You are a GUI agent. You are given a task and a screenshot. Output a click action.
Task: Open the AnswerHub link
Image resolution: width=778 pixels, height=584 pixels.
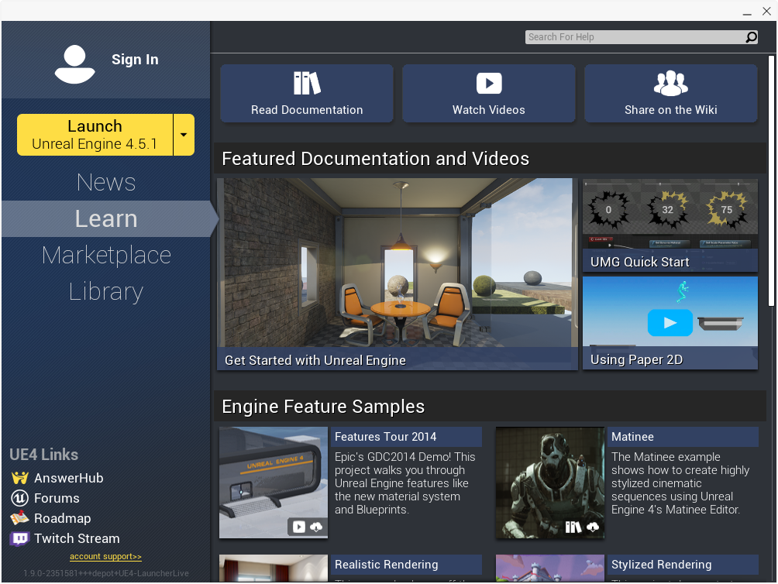pyautogui.click(x=68, y=478)
